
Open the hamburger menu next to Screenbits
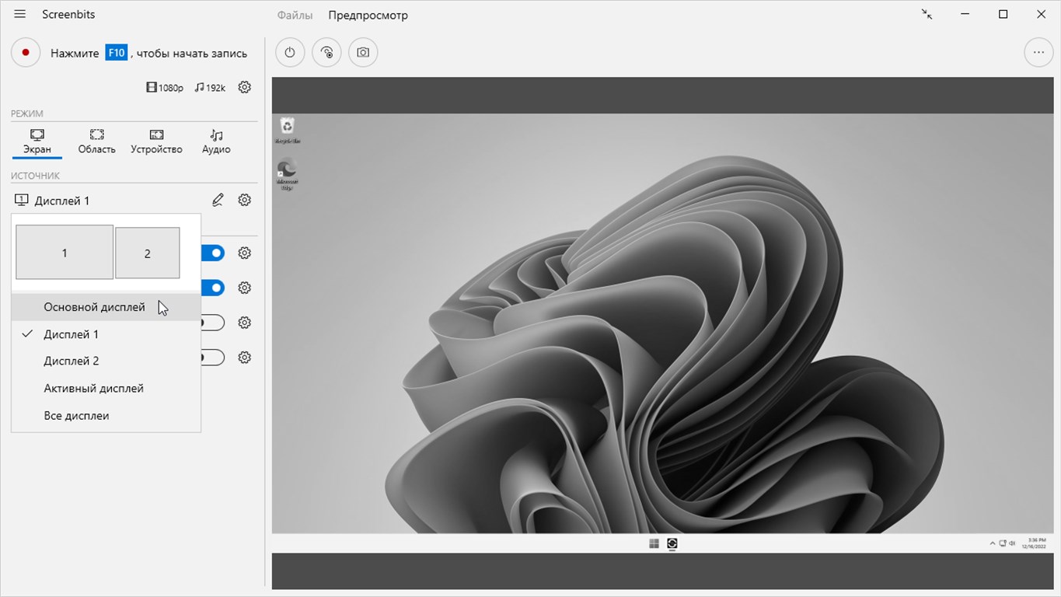(20, 15)
